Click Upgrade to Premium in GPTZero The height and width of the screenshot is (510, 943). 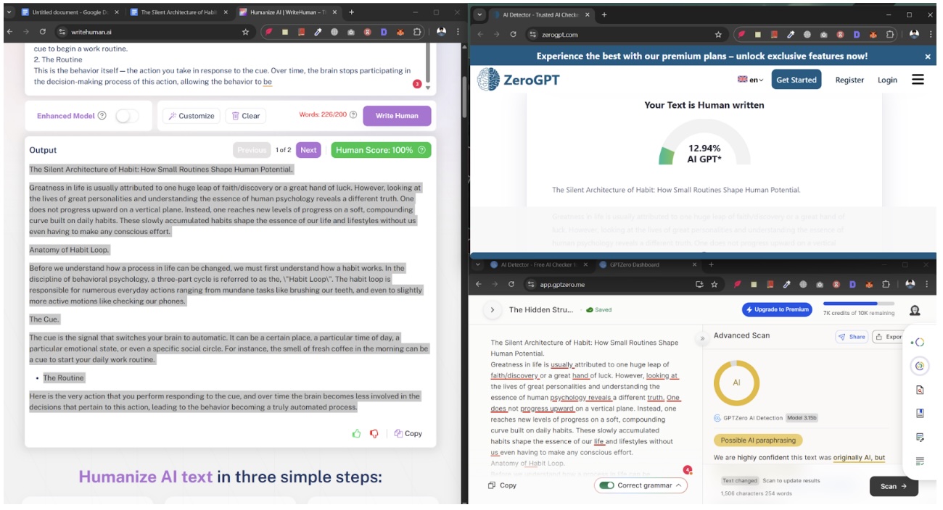point(777,309)
